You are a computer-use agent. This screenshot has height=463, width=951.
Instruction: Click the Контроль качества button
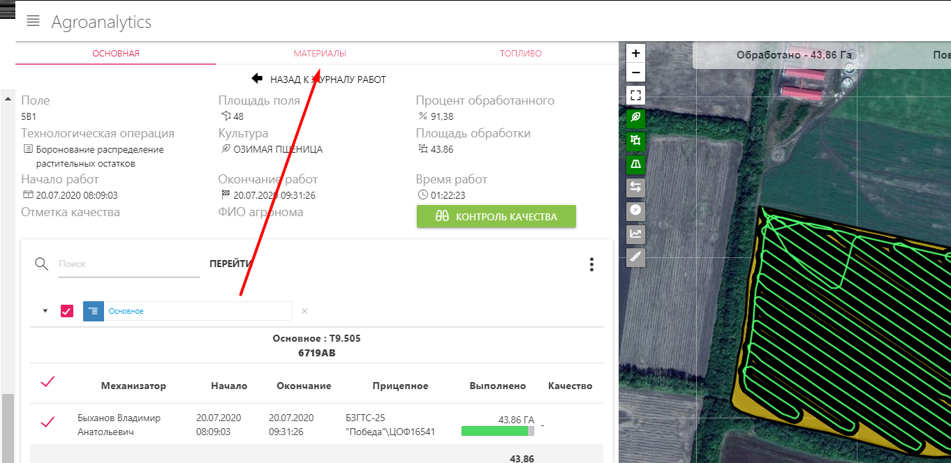[496, 217]
